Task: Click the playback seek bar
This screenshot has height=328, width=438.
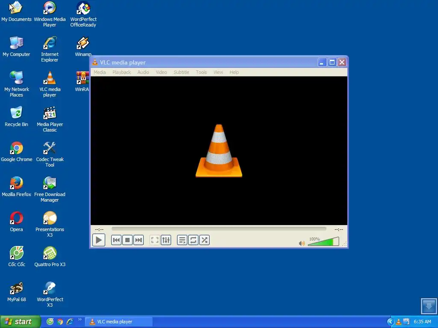Action: (219, 229)
